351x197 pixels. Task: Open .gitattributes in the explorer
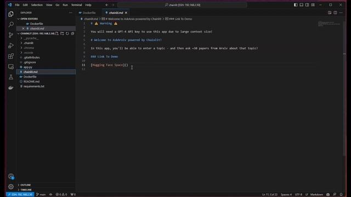32,57
